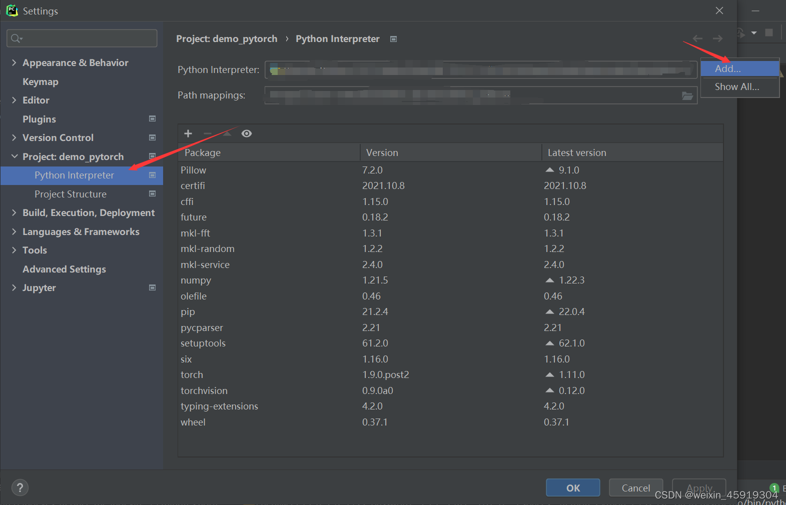Select Add... from the interpreter popup menu

click(x=740, y=69)
